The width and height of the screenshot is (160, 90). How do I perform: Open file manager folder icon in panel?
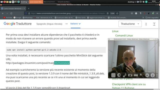click(x=7, y=2)
